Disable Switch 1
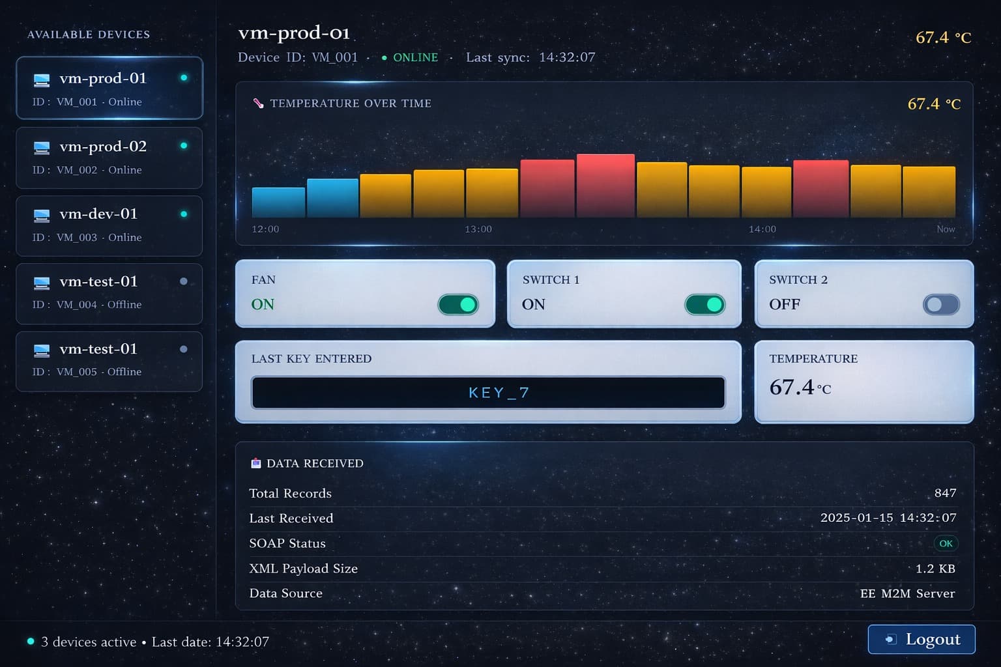 [x=706, y=304]
